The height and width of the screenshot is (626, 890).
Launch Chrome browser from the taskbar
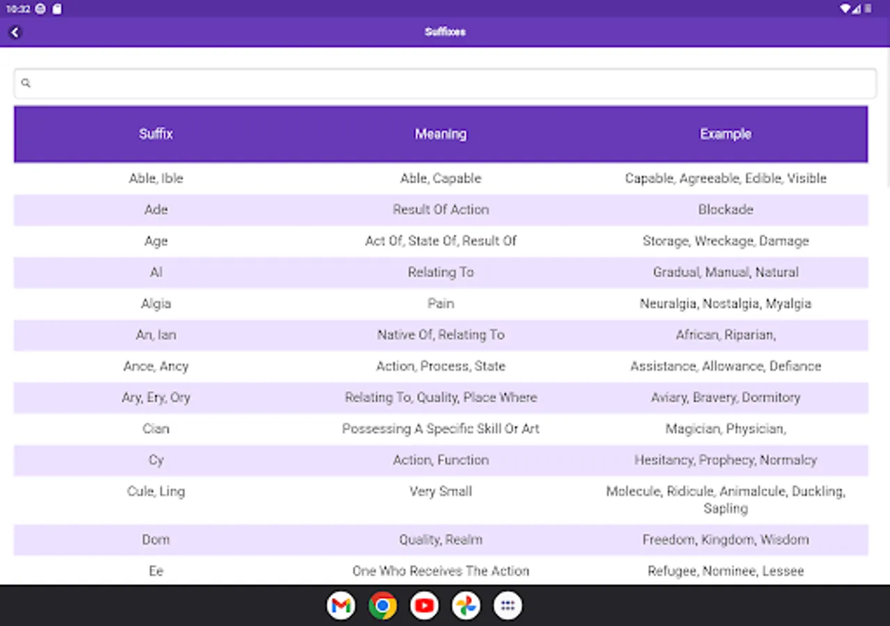(x=382, y=605)
